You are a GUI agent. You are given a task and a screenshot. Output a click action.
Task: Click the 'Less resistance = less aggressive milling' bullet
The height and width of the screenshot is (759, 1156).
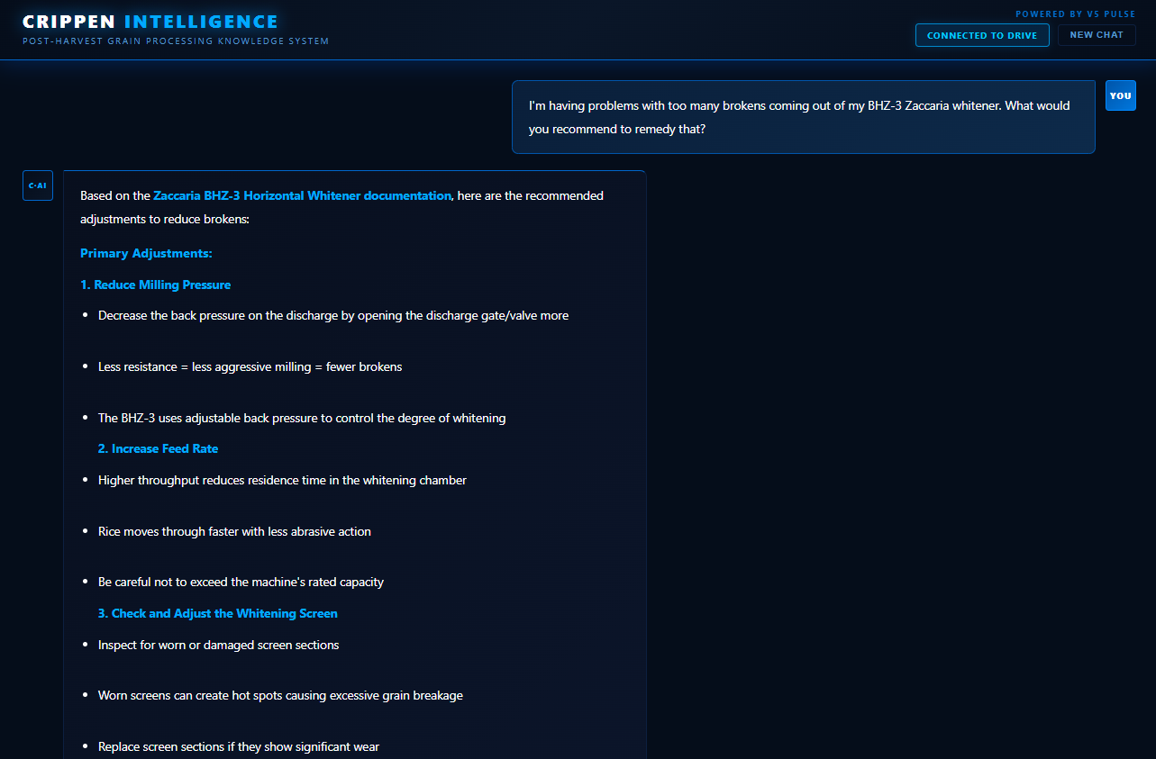(250, 367)
